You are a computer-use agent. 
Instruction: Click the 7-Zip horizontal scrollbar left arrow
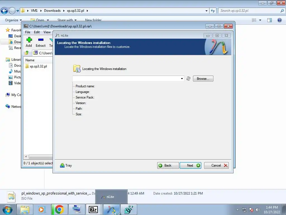[x=26, y=157]
